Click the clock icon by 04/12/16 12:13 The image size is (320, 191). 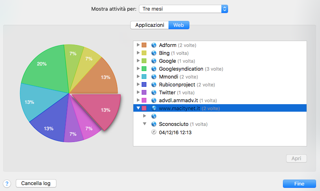154,132
